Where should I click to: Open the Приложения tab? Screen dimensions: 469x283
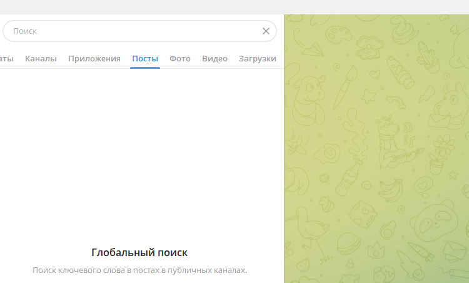(94, 59)
